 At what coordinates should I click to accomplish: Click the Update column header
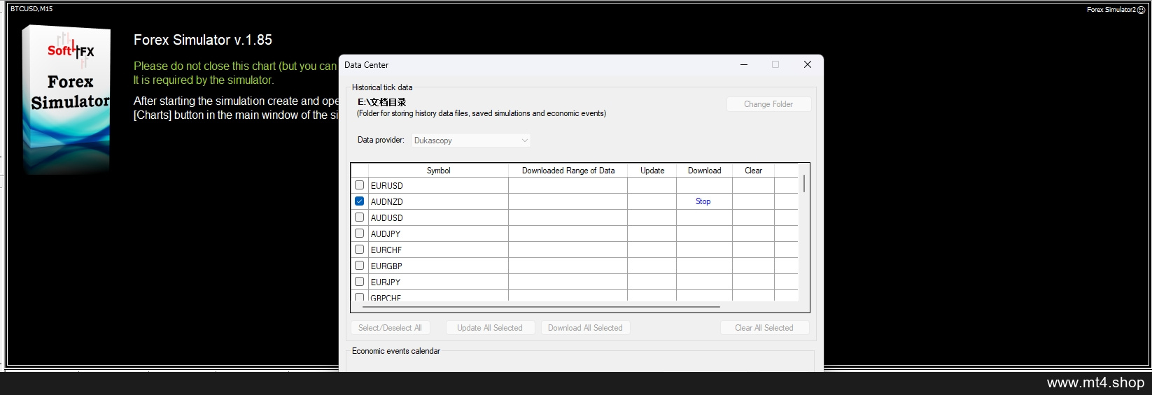pyautogui.click(x=652, y=171)
